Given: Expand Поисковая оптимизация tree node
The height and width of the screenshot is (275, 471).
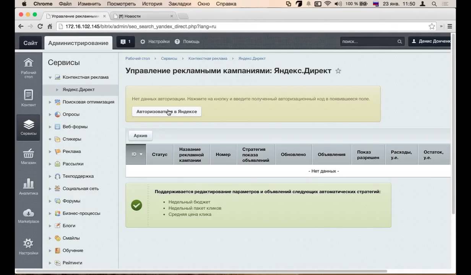Looking at the screenshot, I should (x=50, y=102).
